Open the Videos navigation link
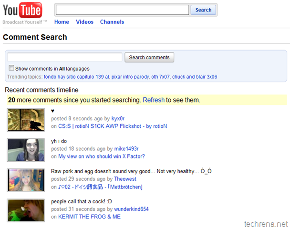 pyautogui.click(x=84, y=22)
